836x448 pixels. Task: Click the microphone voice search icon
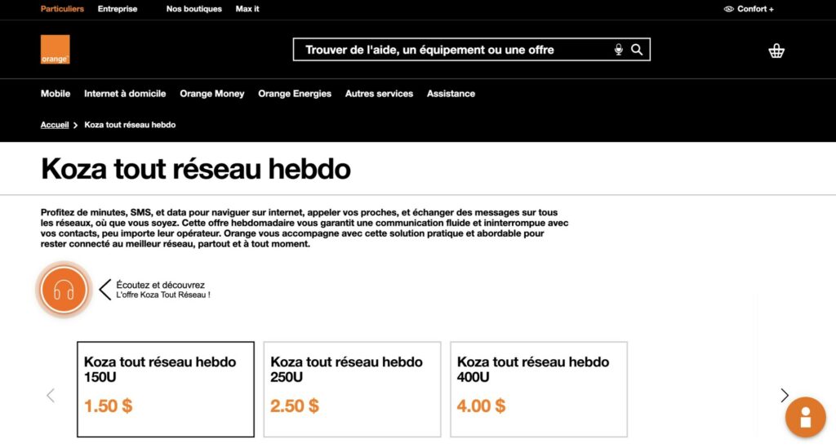pos(619,50)
